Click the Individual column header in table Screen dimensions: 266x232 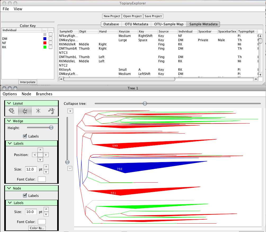[x=188, y=31]
